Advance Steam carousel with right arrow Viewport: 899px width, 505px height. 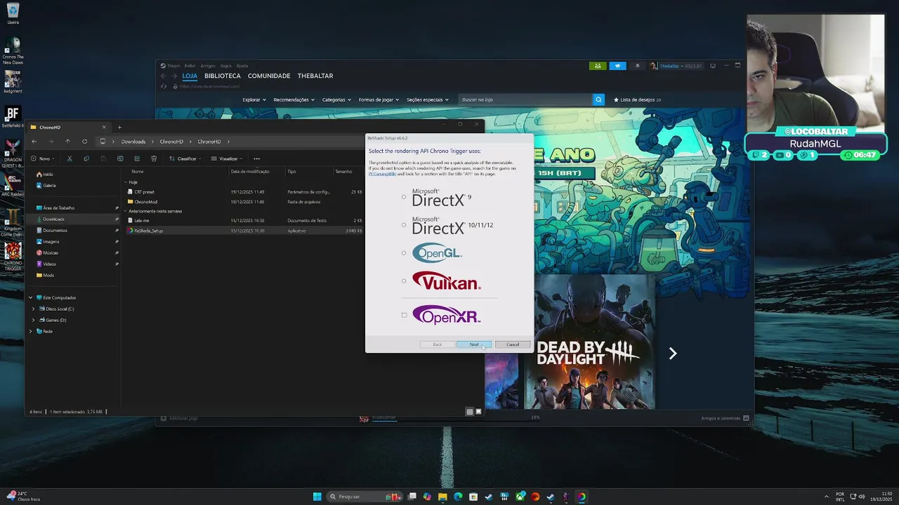(672, 353)
